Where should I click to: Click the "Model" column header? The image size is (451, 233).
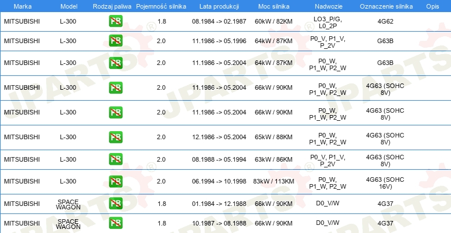pyautogui.click(x=69, y=6)
